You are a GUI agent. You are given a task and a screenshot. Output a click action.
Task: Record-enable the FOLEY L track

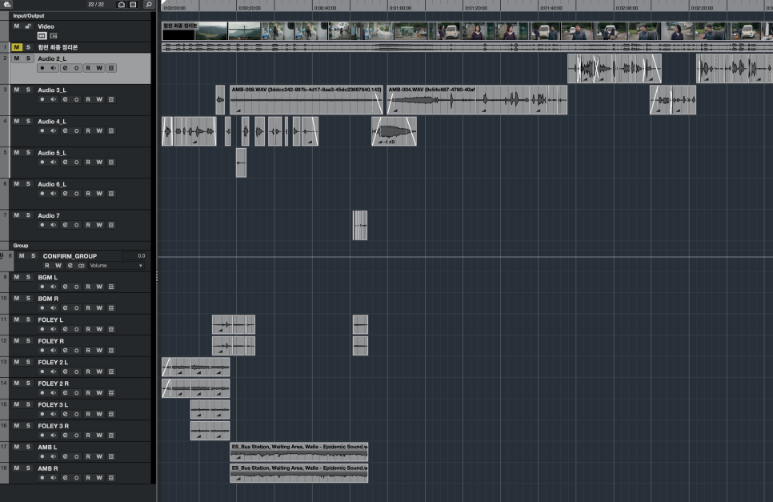(42, 329)
